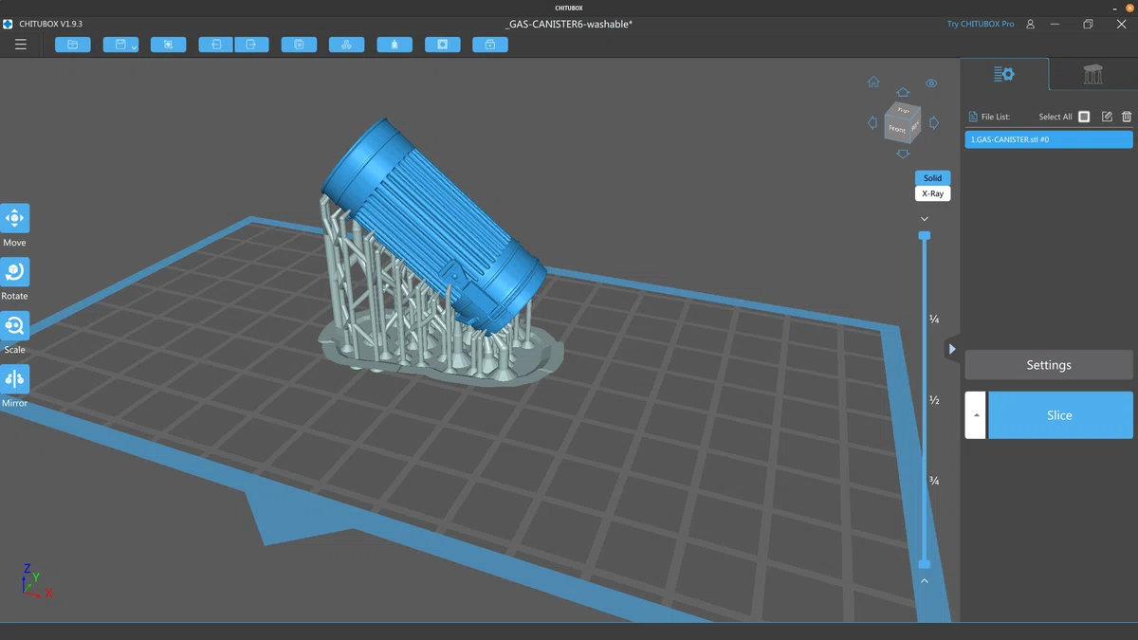
Task: Click the layer slider track at ½ mark
Action: tap(925, 400)
